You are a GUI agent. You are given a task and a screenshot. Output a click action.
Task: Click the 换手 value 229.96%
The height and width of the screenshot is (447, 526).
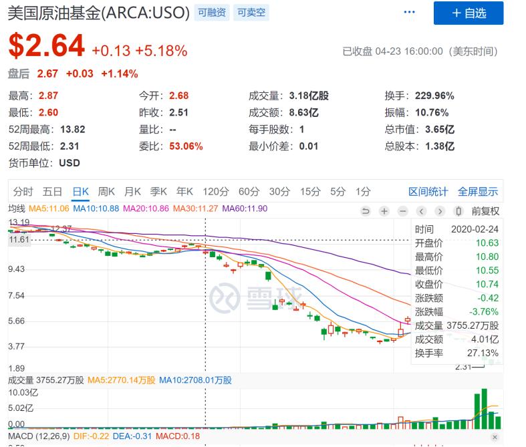coord(434,96)
